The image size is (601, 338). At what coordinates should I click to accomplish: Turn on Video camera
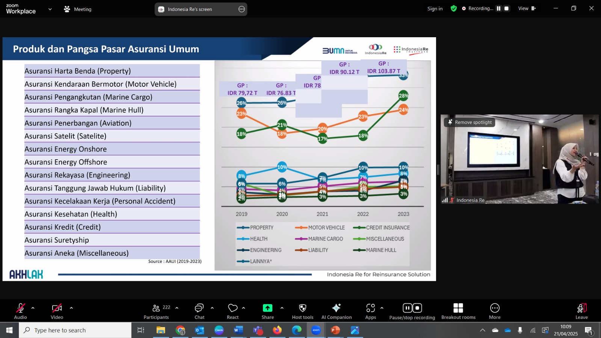[57, 311]
